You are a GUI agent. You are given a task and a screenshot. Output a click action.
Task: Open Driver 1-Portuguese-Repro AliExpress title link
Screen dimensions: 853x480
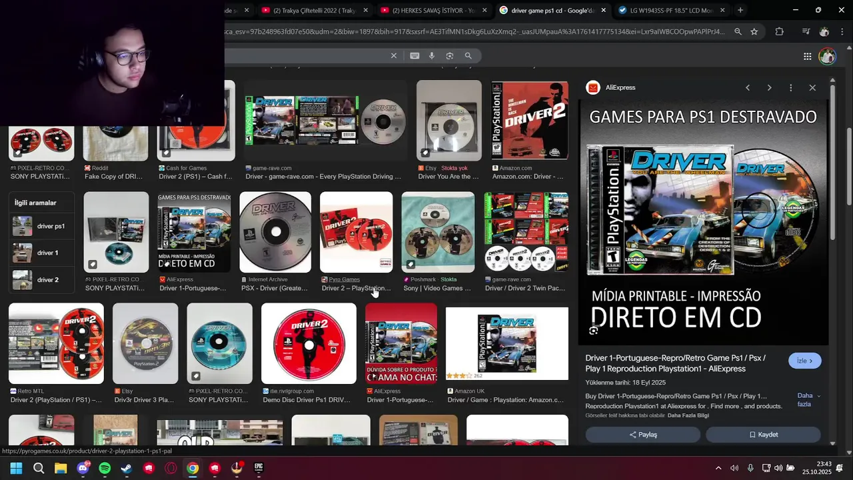click(675, 363)
